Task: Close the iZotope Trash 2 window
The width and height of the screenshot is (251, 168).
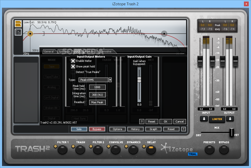Action: pos(246,4)
